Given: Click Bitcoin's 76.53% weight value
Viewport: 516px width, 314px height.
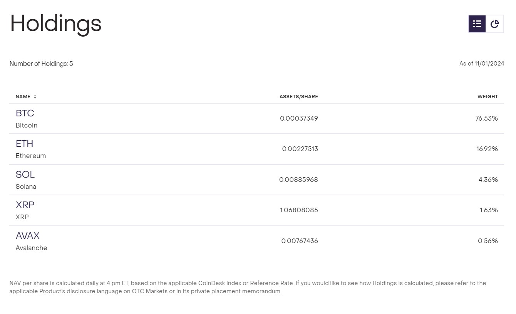Looking at the screenshot, I should 486,118.
